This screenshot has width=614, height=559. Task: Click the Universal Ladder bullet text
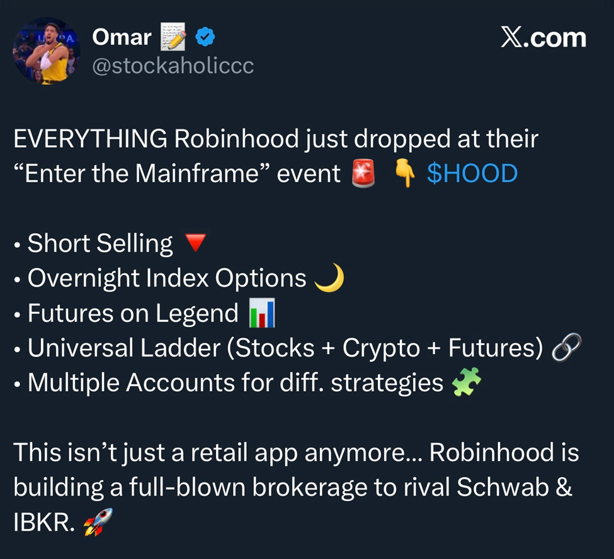point(285,348)
